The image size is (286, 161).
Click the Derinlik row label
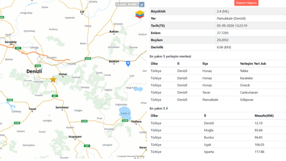[157, 47]
